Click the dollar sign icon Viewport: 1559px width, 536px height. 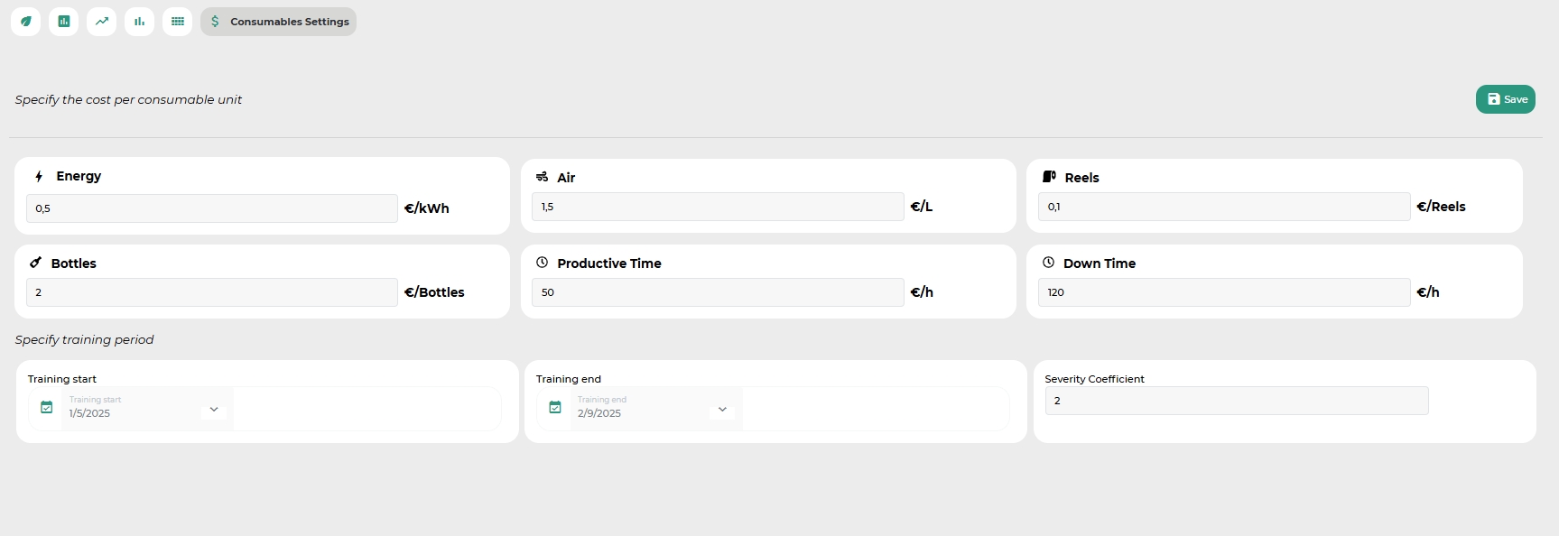tap(215, 22)
